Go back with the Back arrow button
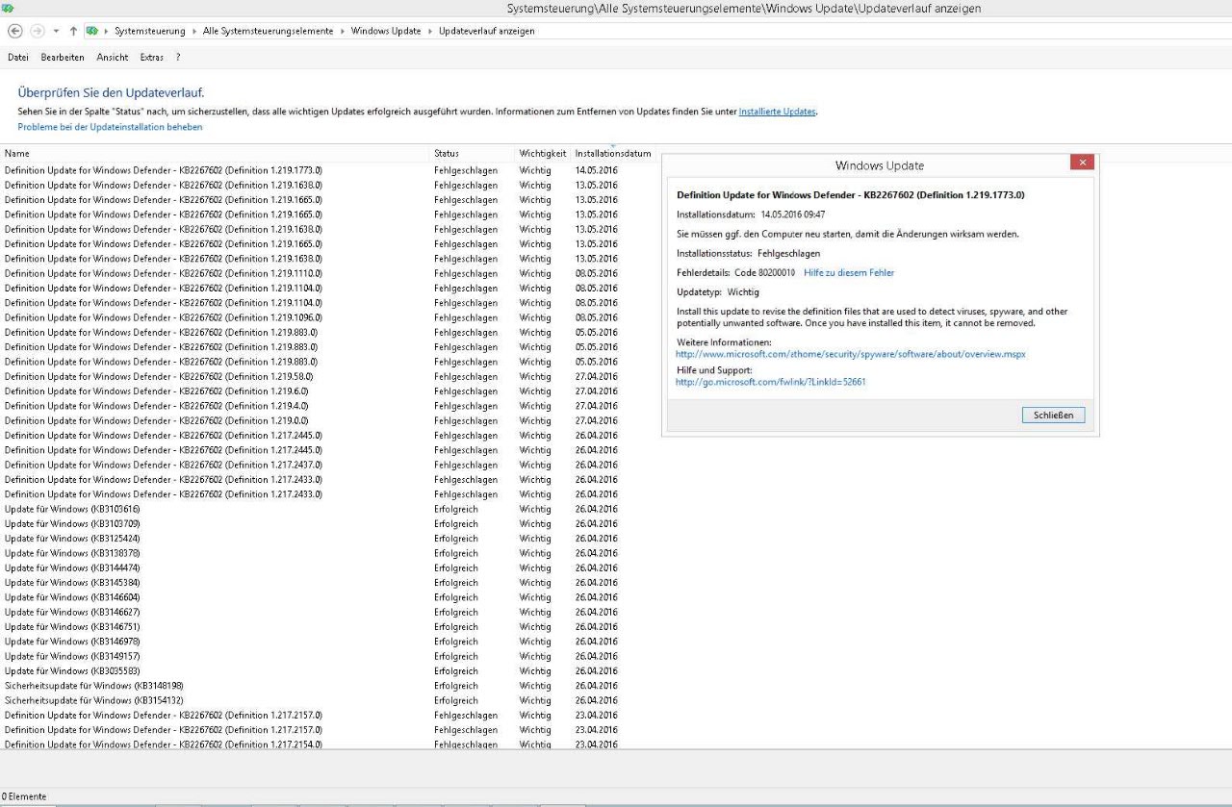Screen dimensions: 1232x807 [x=14, y=31]
